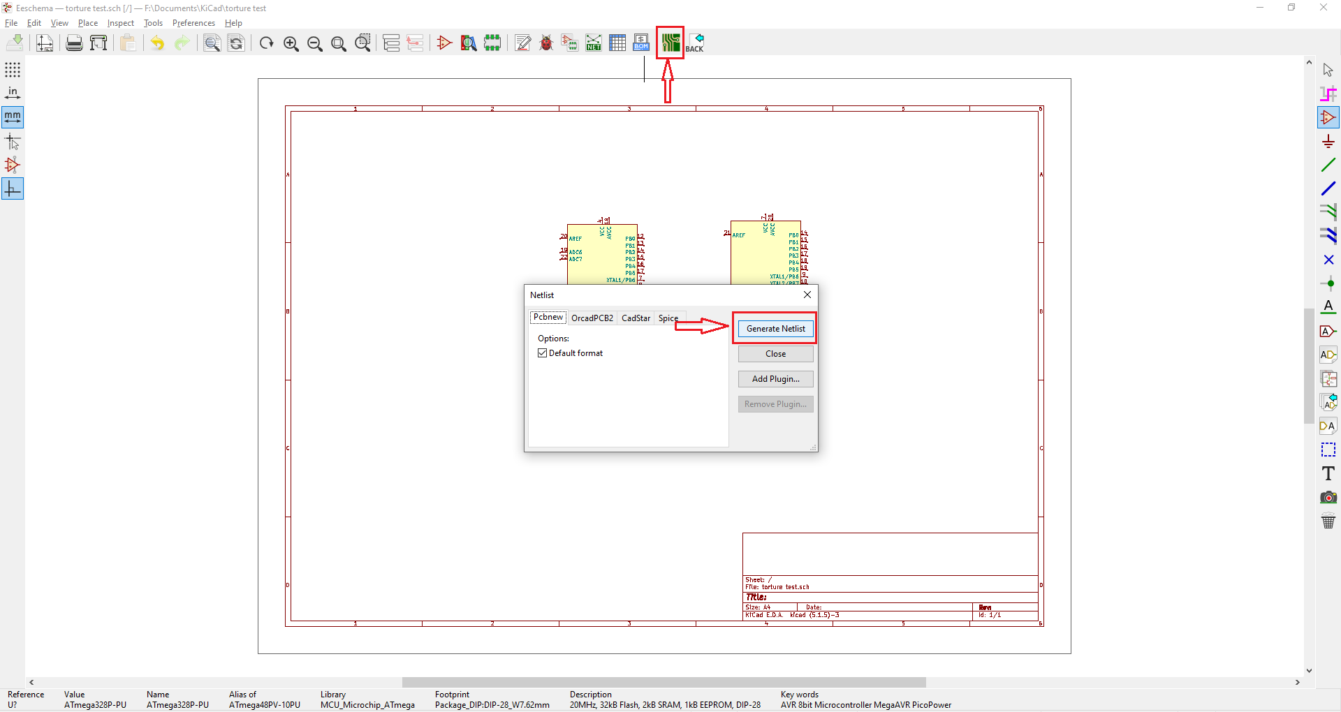Open the File menu
1341x712 pixels.
(x=11, y=23)
